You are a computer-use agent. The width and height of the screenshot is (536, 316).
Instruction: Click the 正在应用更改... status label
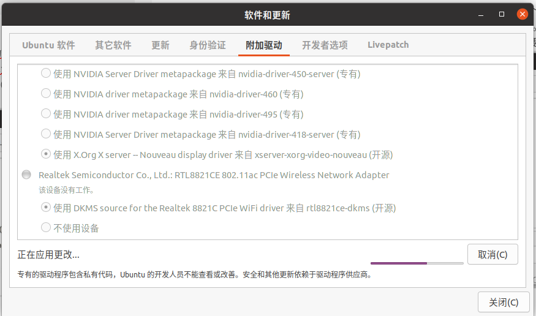pyautogui.click(x=48, y=255)
